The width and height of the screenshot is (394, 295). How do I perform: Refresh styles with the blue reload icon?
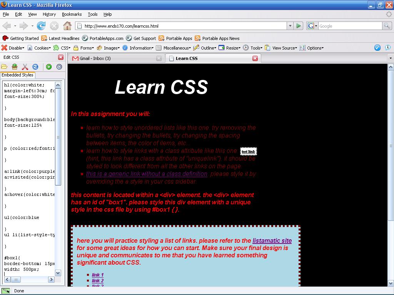[x=35, y=66]
